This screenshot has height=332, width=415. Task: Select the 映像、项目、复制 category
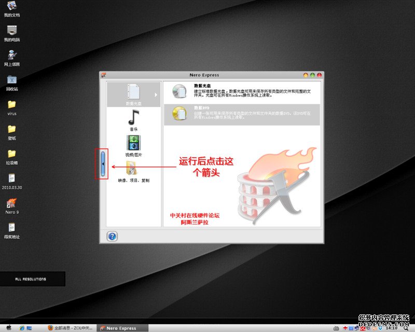tap(133, 172)
